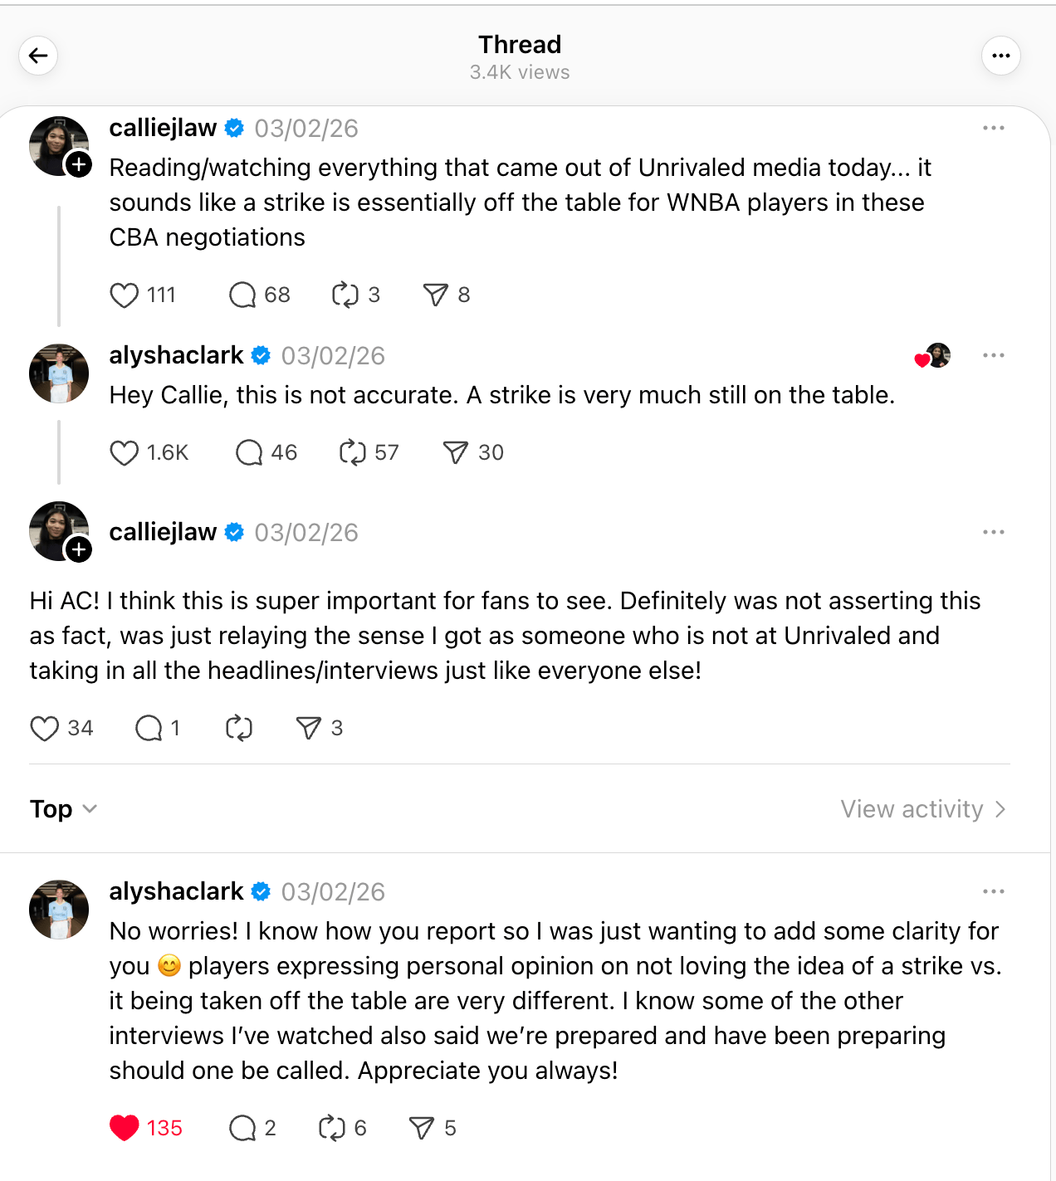
Task: Share calliejlaw's first post with 8 shares
Action: pos(436,295)
